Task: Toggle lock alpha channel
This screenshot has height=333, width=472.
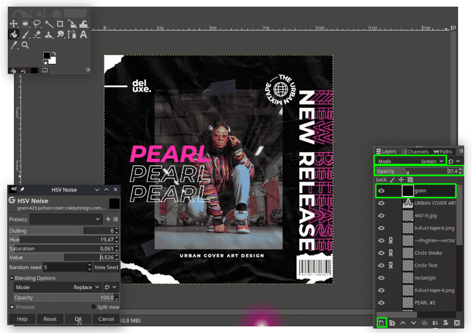Action: (x=410, y=180)
